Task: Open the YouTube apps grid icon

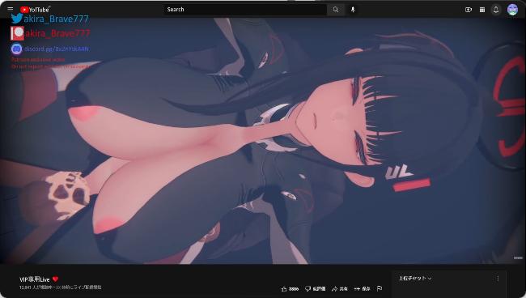Action: point(482,10)
